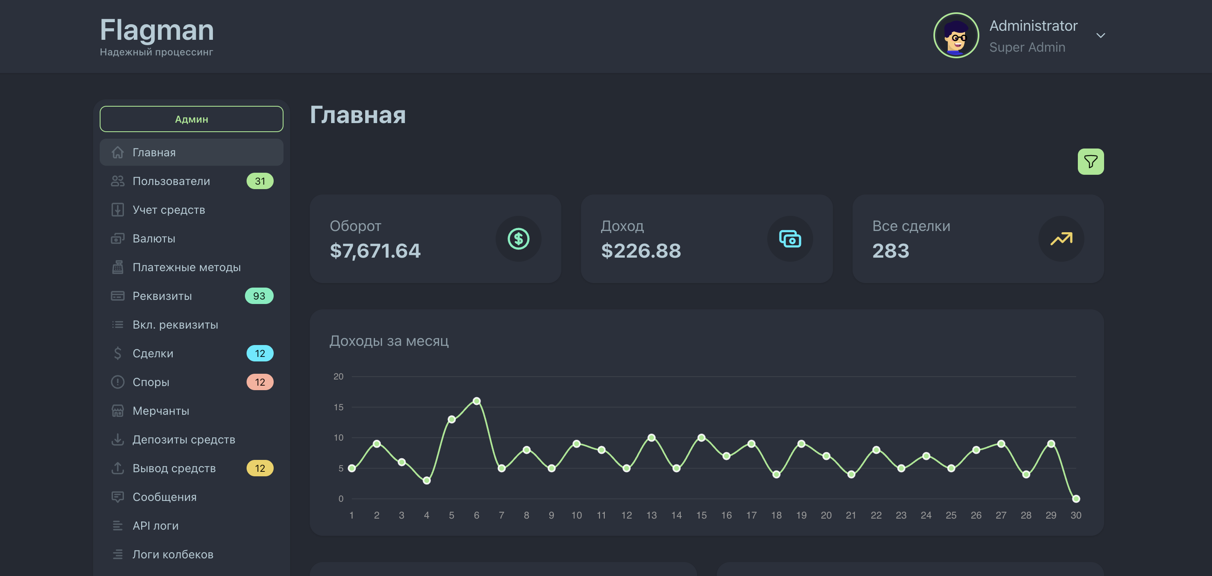Click the storefront icon beside Мерчанты
The height and width of the screenshot is (576, 1212).
[x=118, y=411]
